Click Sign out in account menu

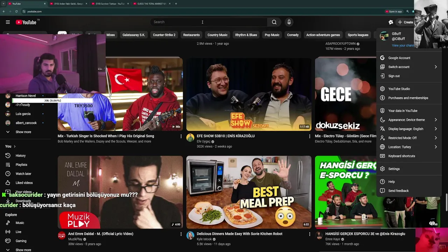408,76
